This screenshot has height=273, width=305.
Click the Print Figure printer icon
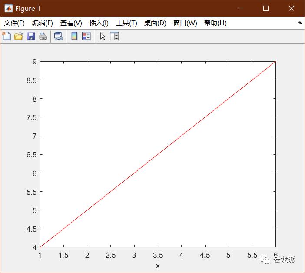(x=43, y=37)
